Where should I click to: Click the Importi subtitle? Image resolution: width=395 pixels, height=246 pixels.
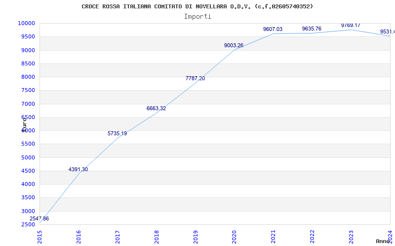pos(197,17)
